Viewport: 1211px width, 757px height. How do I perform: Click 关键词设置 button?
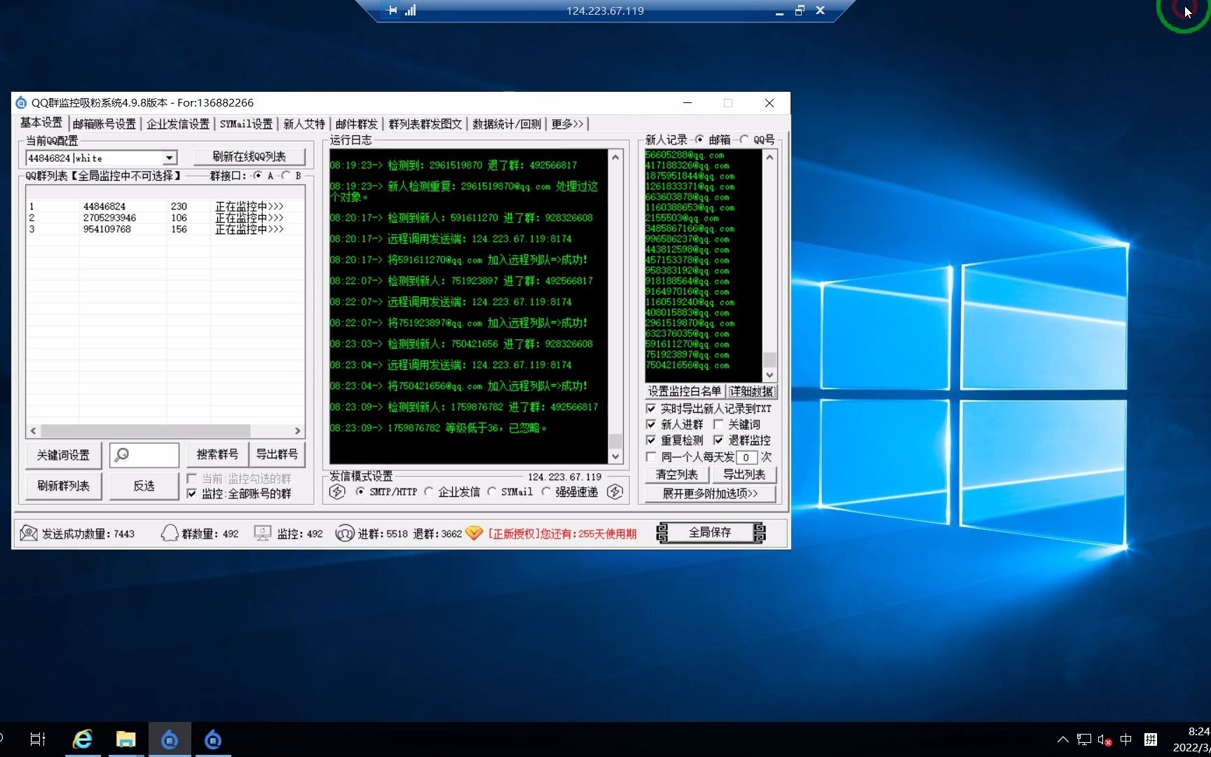(x=63, y=456)
